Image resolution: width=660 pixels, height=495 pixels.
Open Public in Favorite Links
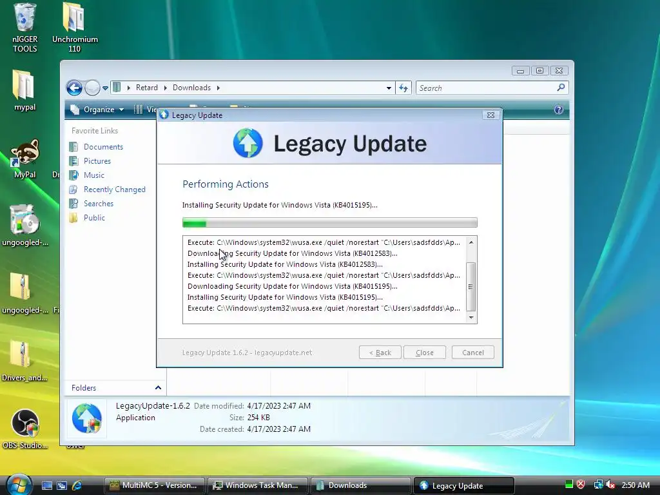pyautogui.click(x=94, y=218)
